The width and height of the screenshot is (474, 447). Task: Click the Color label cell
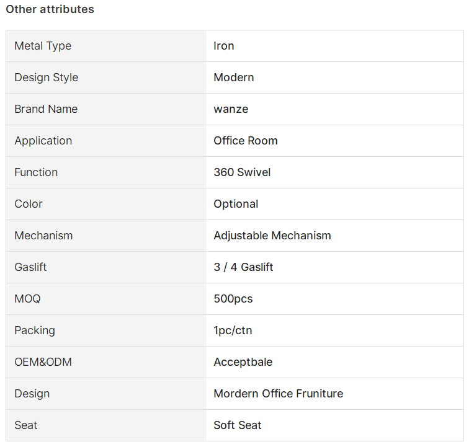(105, 204)
